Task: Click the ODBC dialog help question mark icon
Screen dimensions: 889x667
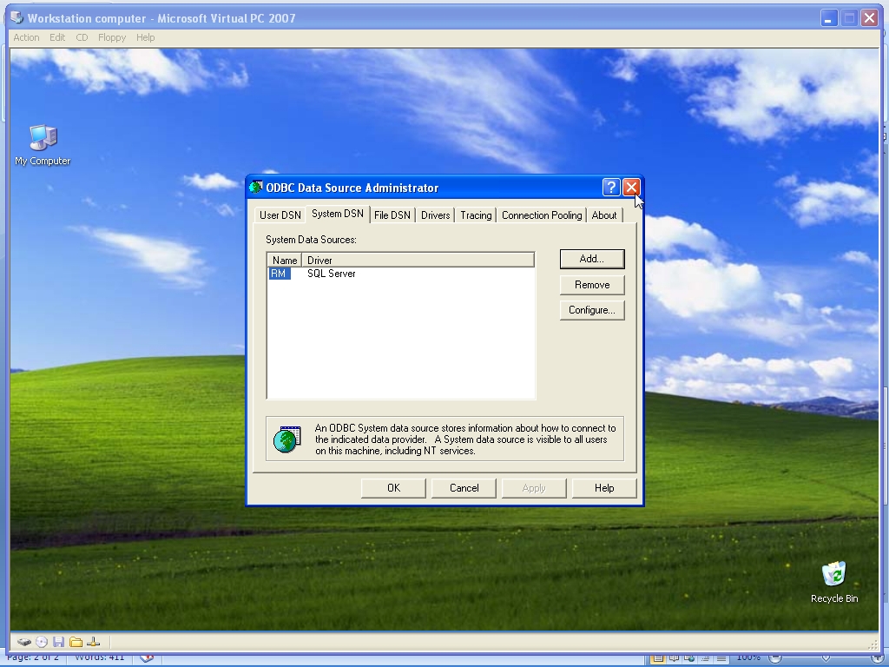Action: tap(610, 188)
